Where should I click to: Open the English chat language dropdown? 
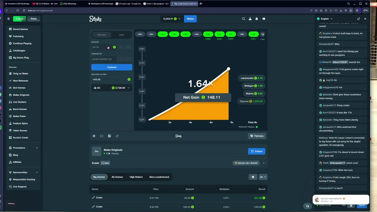tap(325, 19)
